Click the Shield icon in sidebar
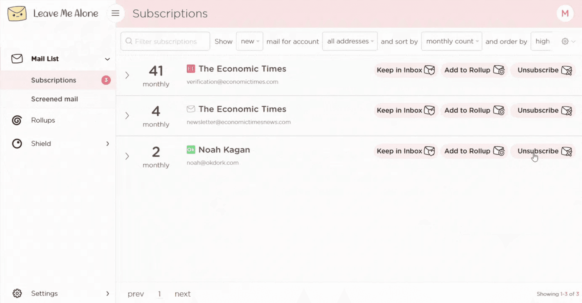 [17, 144]
